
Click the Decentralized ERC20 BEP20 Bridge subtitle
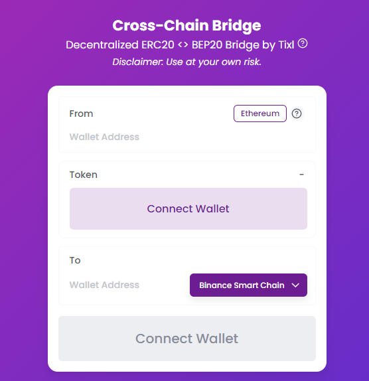coord(180,45)
